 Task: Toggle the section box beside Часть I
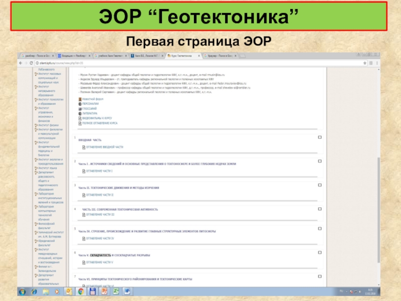point(319,162)
